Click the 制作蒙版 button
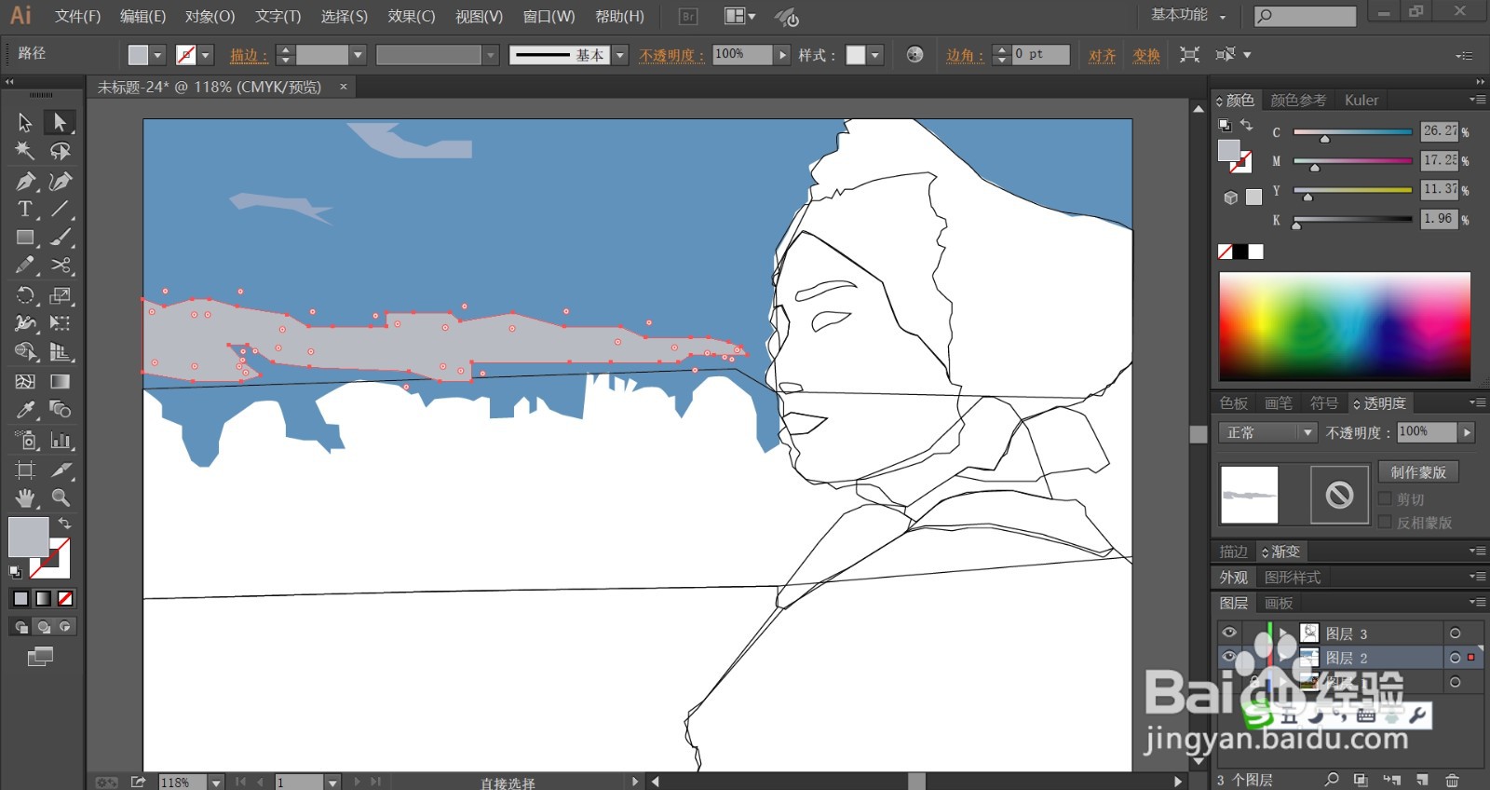The image size is (1490, 790). click(1418, 472)
